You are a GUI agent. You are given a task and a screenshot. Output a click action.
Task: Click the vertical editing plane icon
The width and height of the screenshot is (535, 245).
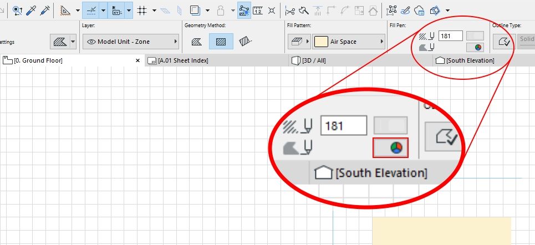(179, 11)
